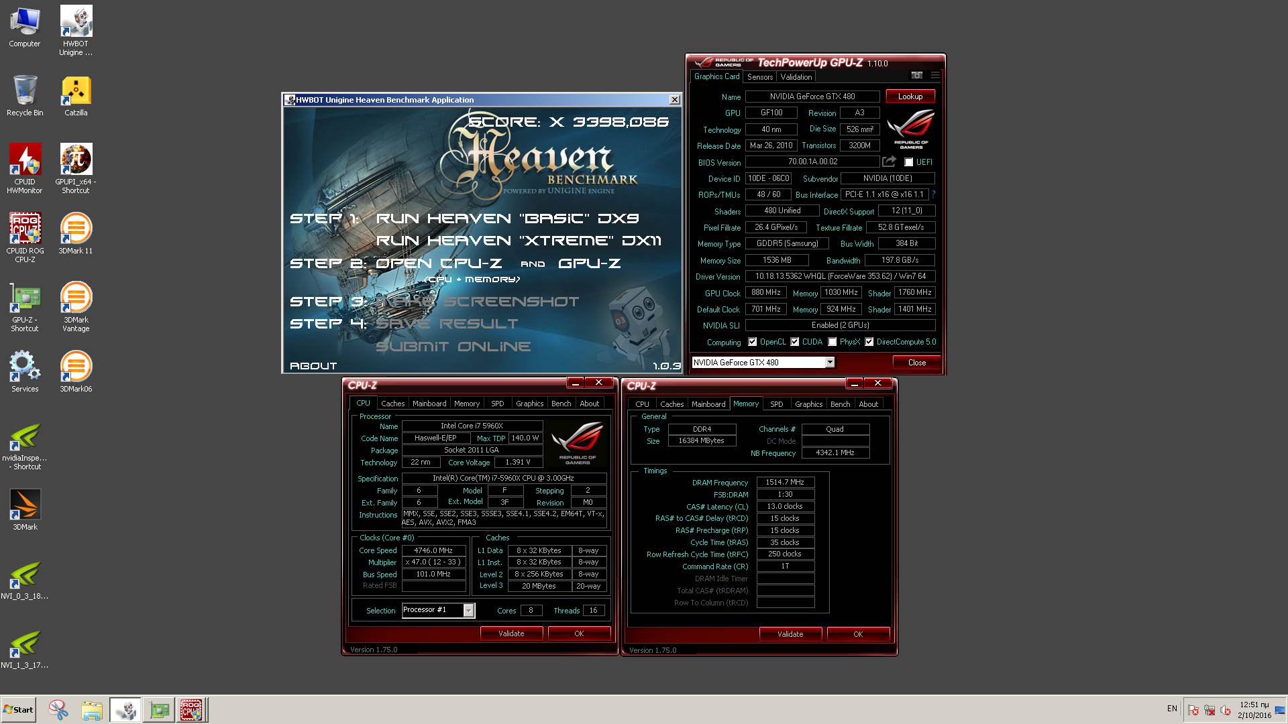Open the snipping tool in the taskbar

click(58, 709)
